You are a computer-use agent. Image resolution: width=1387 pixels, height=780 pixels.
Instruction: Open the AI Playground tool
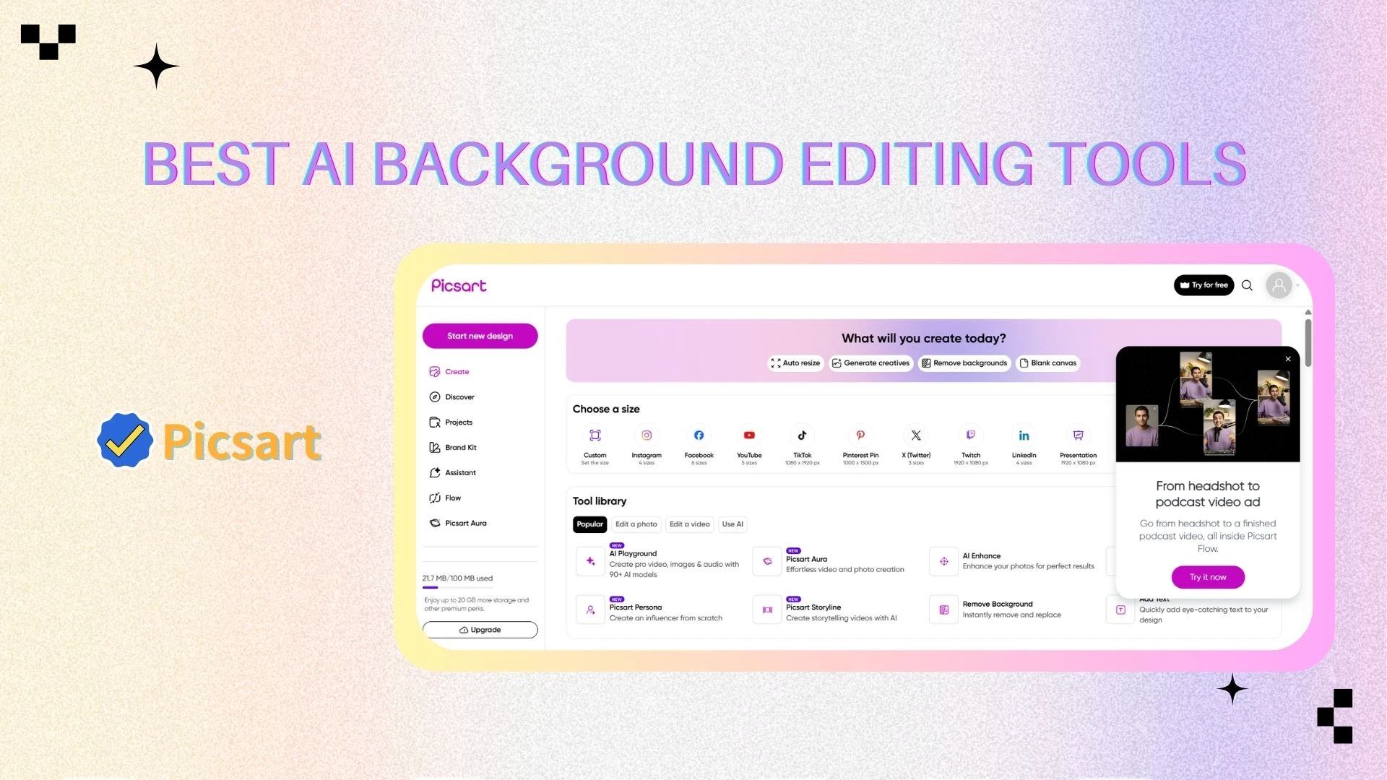(657, 562)
